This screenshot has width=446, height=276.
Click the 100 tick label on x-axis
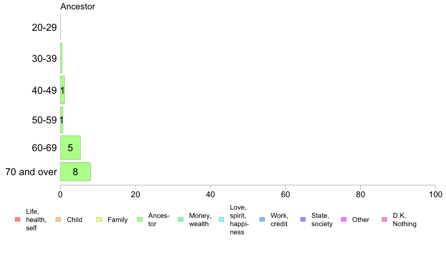(435, 195)
